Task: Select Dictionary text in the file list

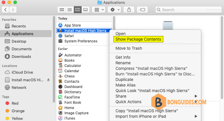Action: click(x=73, y=92)
